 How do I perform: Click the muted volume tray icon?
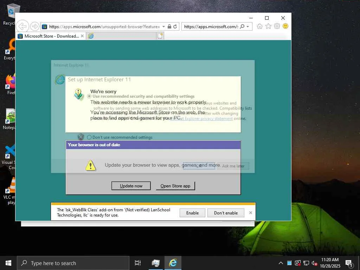314,263
